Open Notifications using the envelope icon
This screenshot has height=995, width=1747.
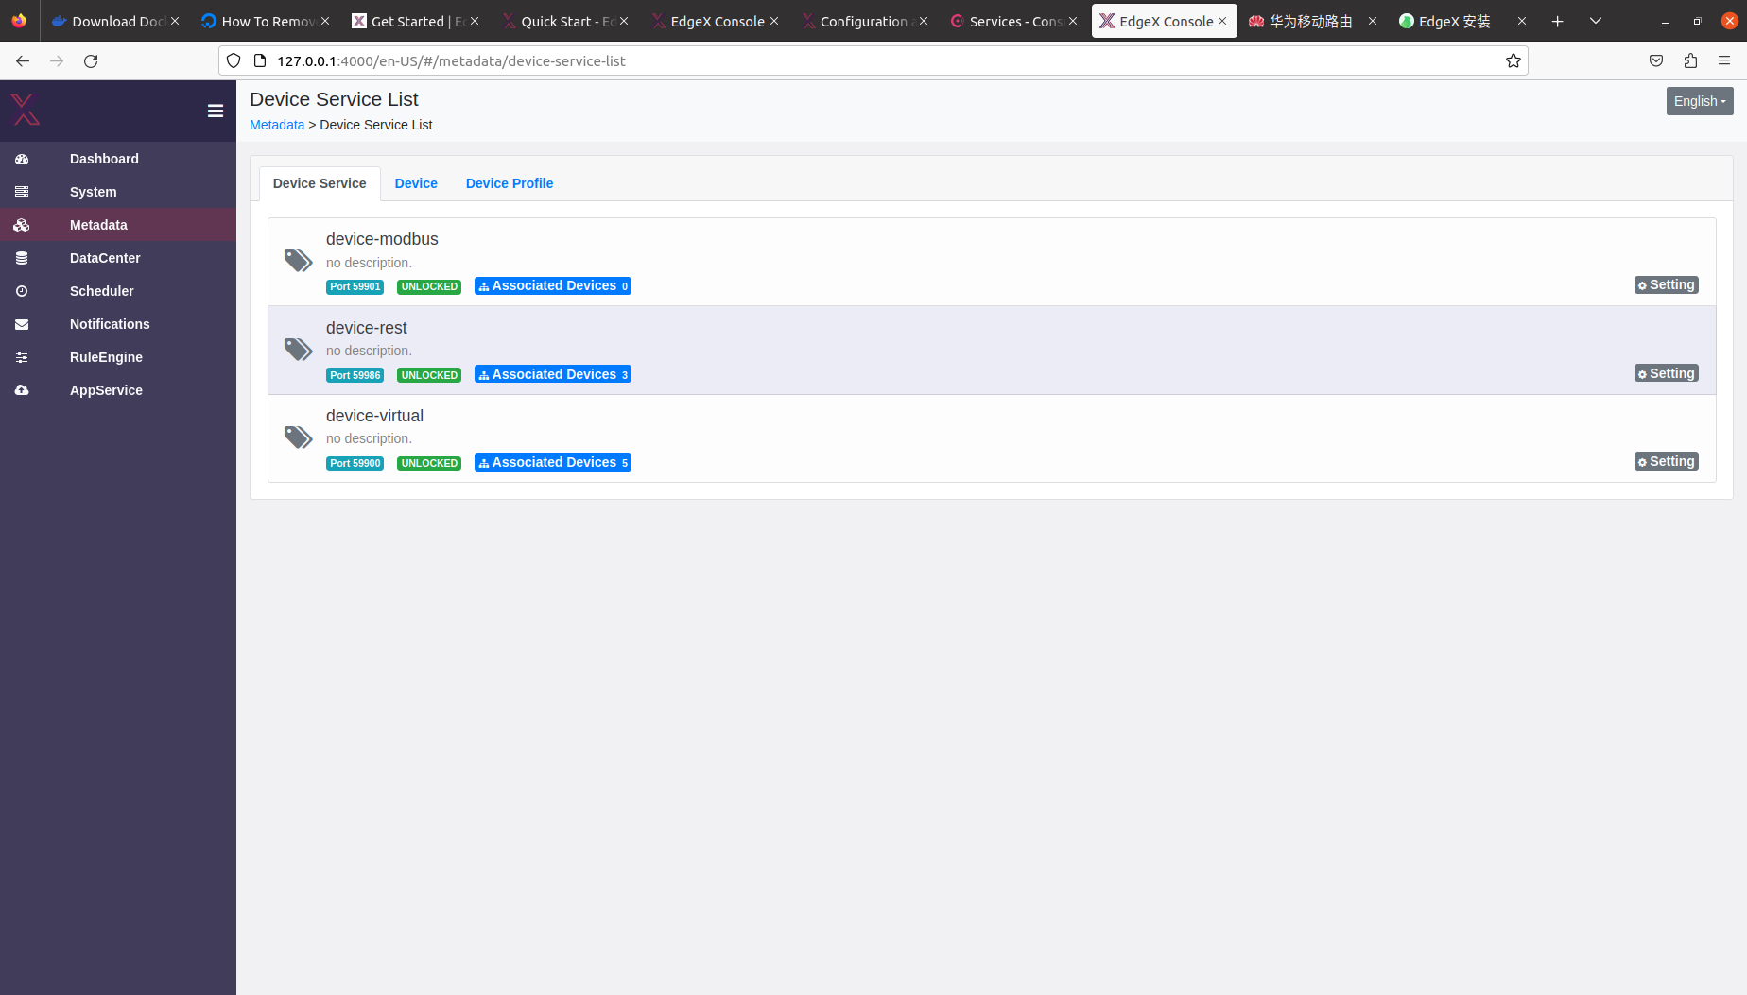(21, 323)
